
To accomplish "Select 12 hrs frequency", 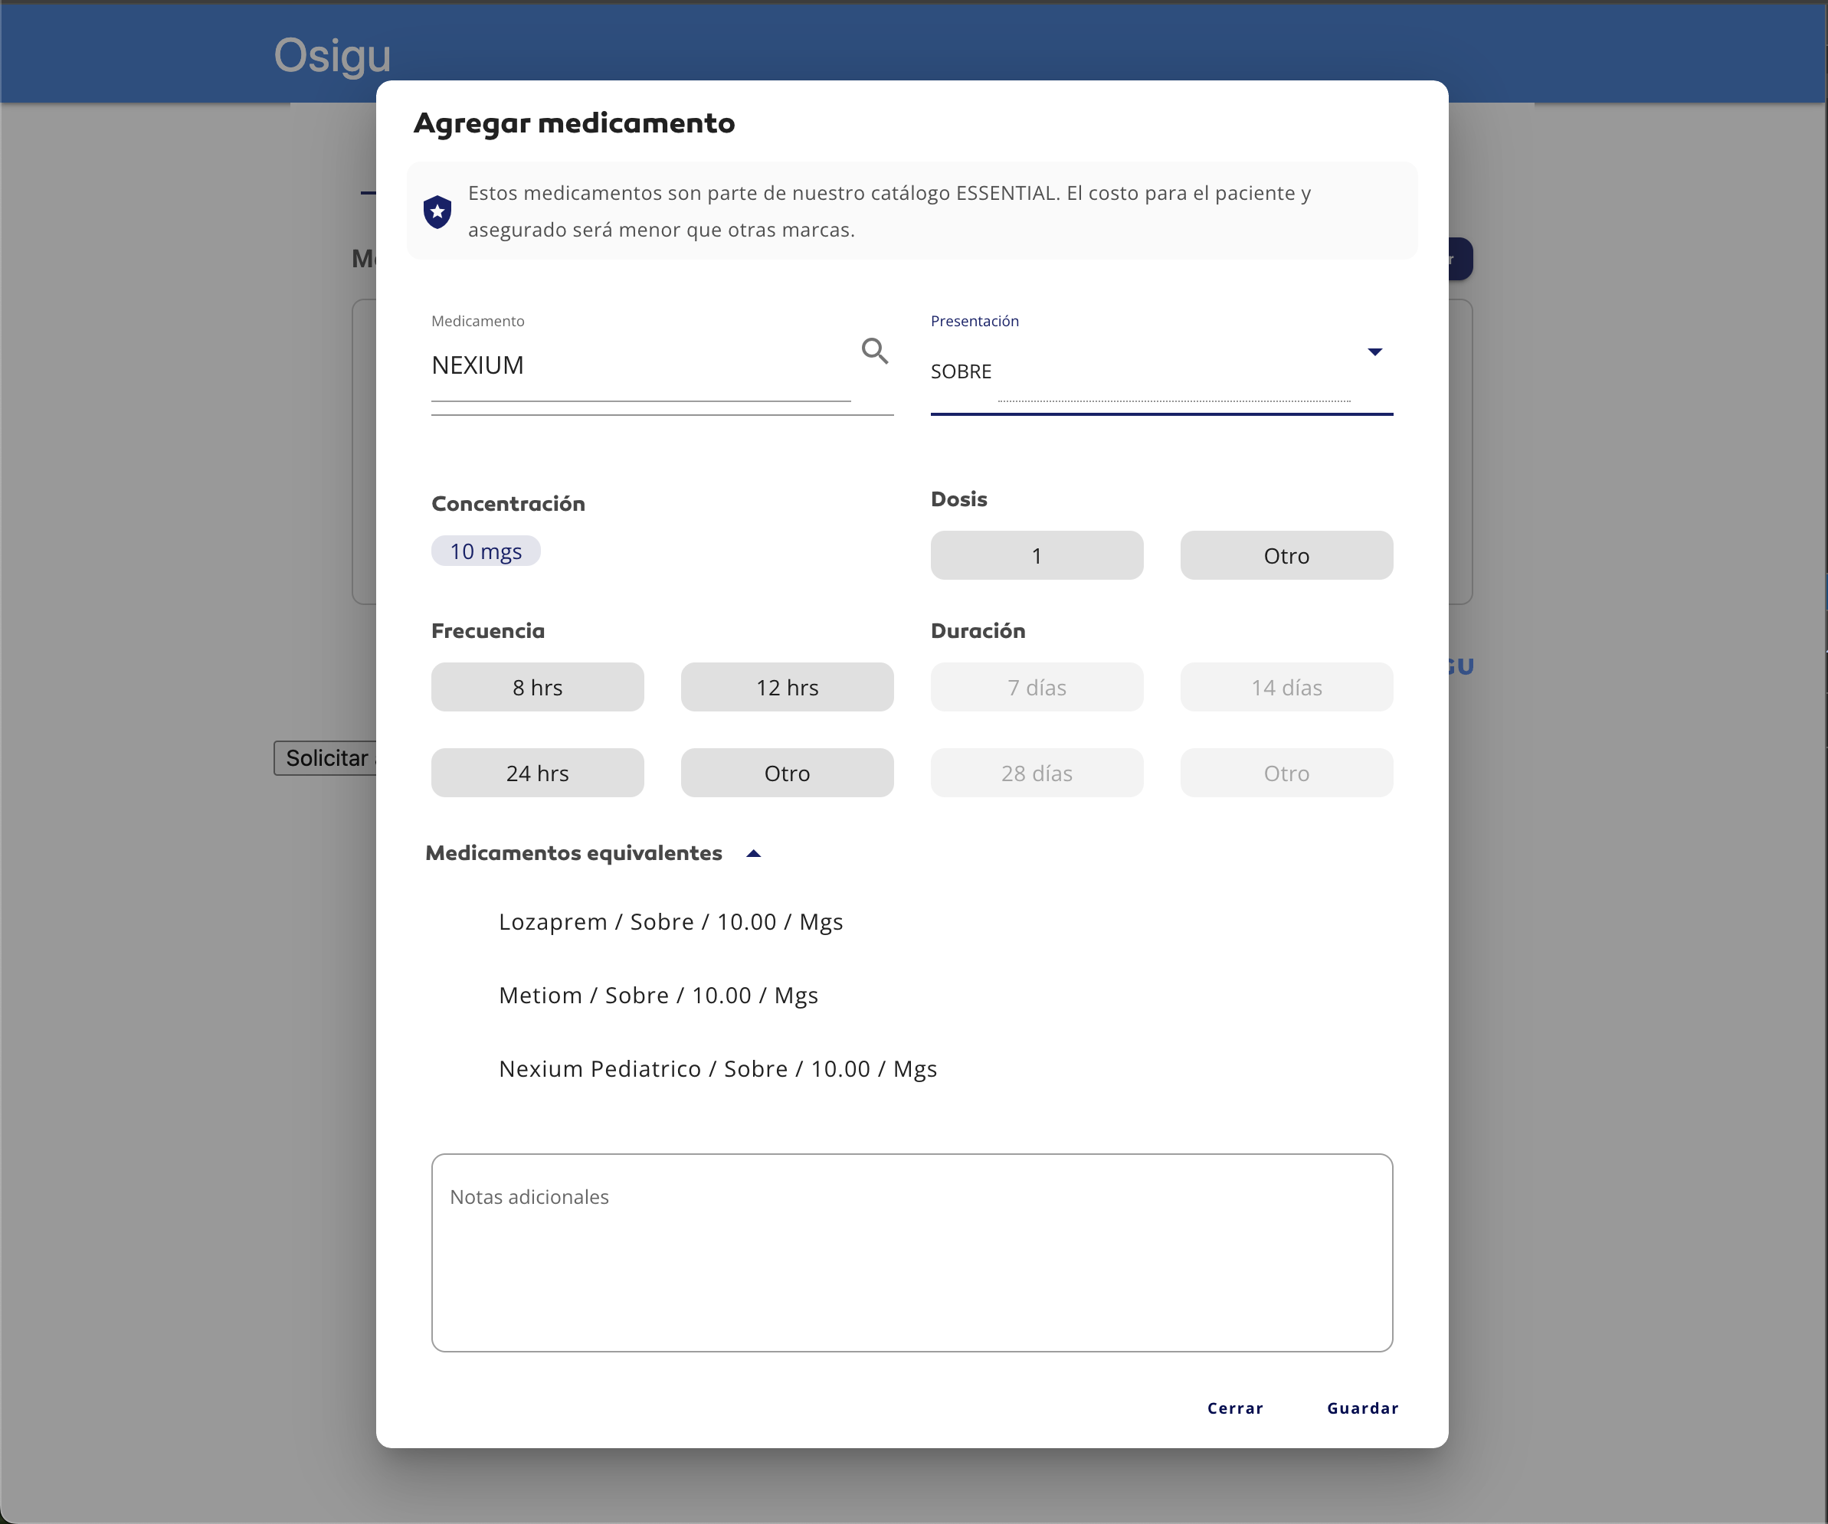I will (x=787, y=687).
